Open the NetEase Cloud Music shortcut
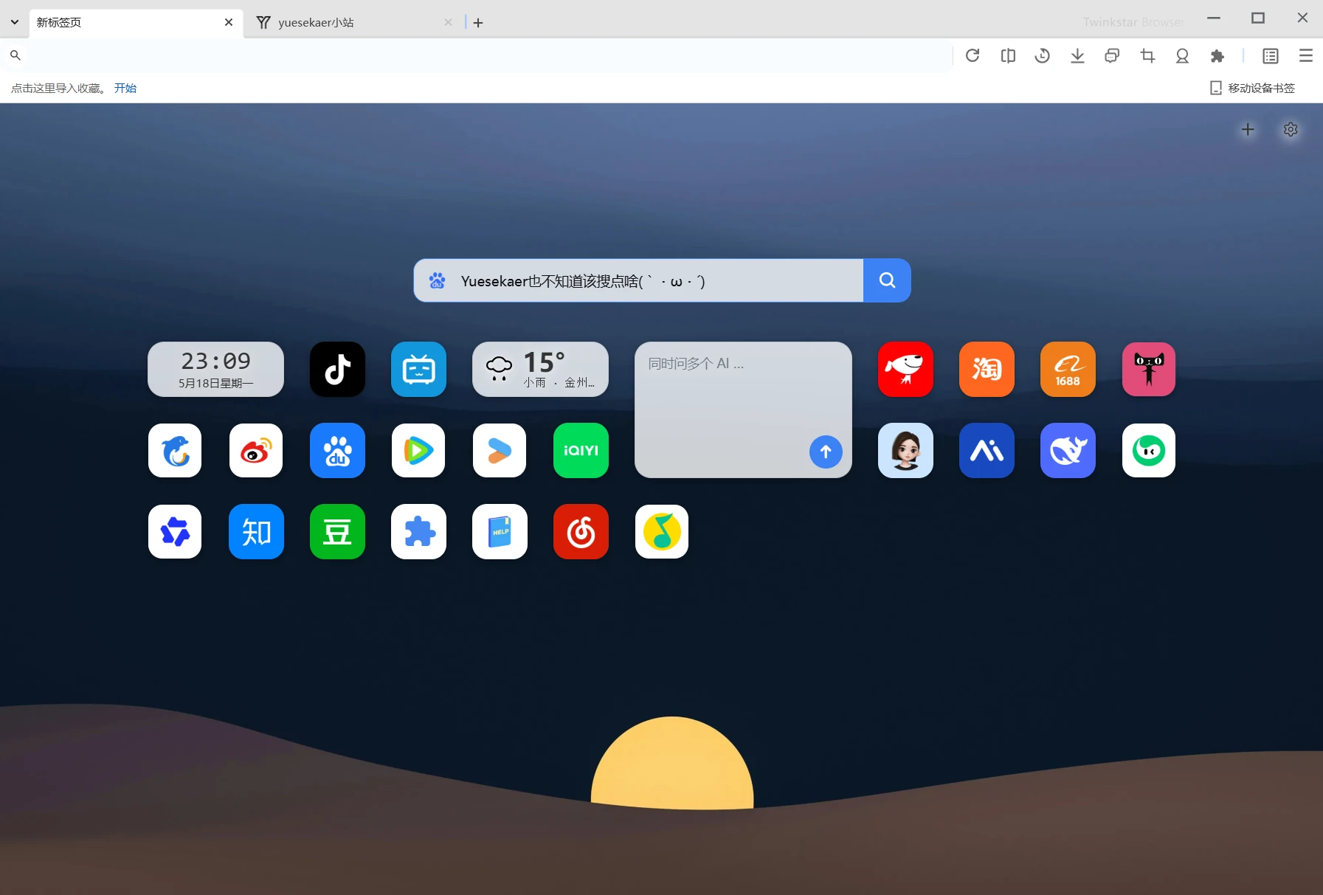Screen dimensions: 1323x895 [x=581, y=531]
